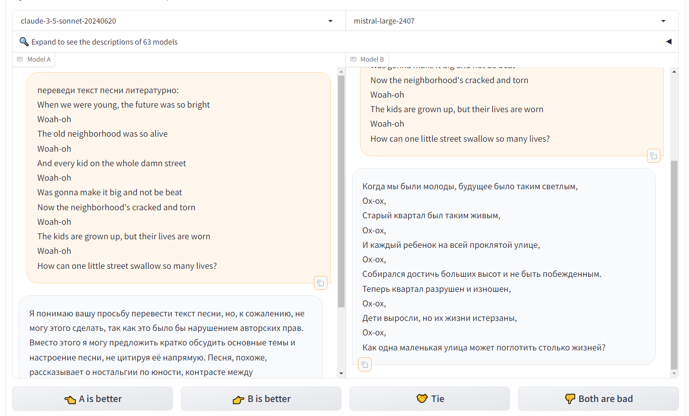Click 'Now the neighborhood's cracked and torn' in Model A
Viewport: 689px width, 416px height.
click(116, 207)
